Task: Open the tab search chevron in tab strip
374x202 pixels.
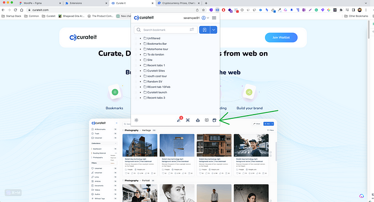Action: [x=366, y=3]
